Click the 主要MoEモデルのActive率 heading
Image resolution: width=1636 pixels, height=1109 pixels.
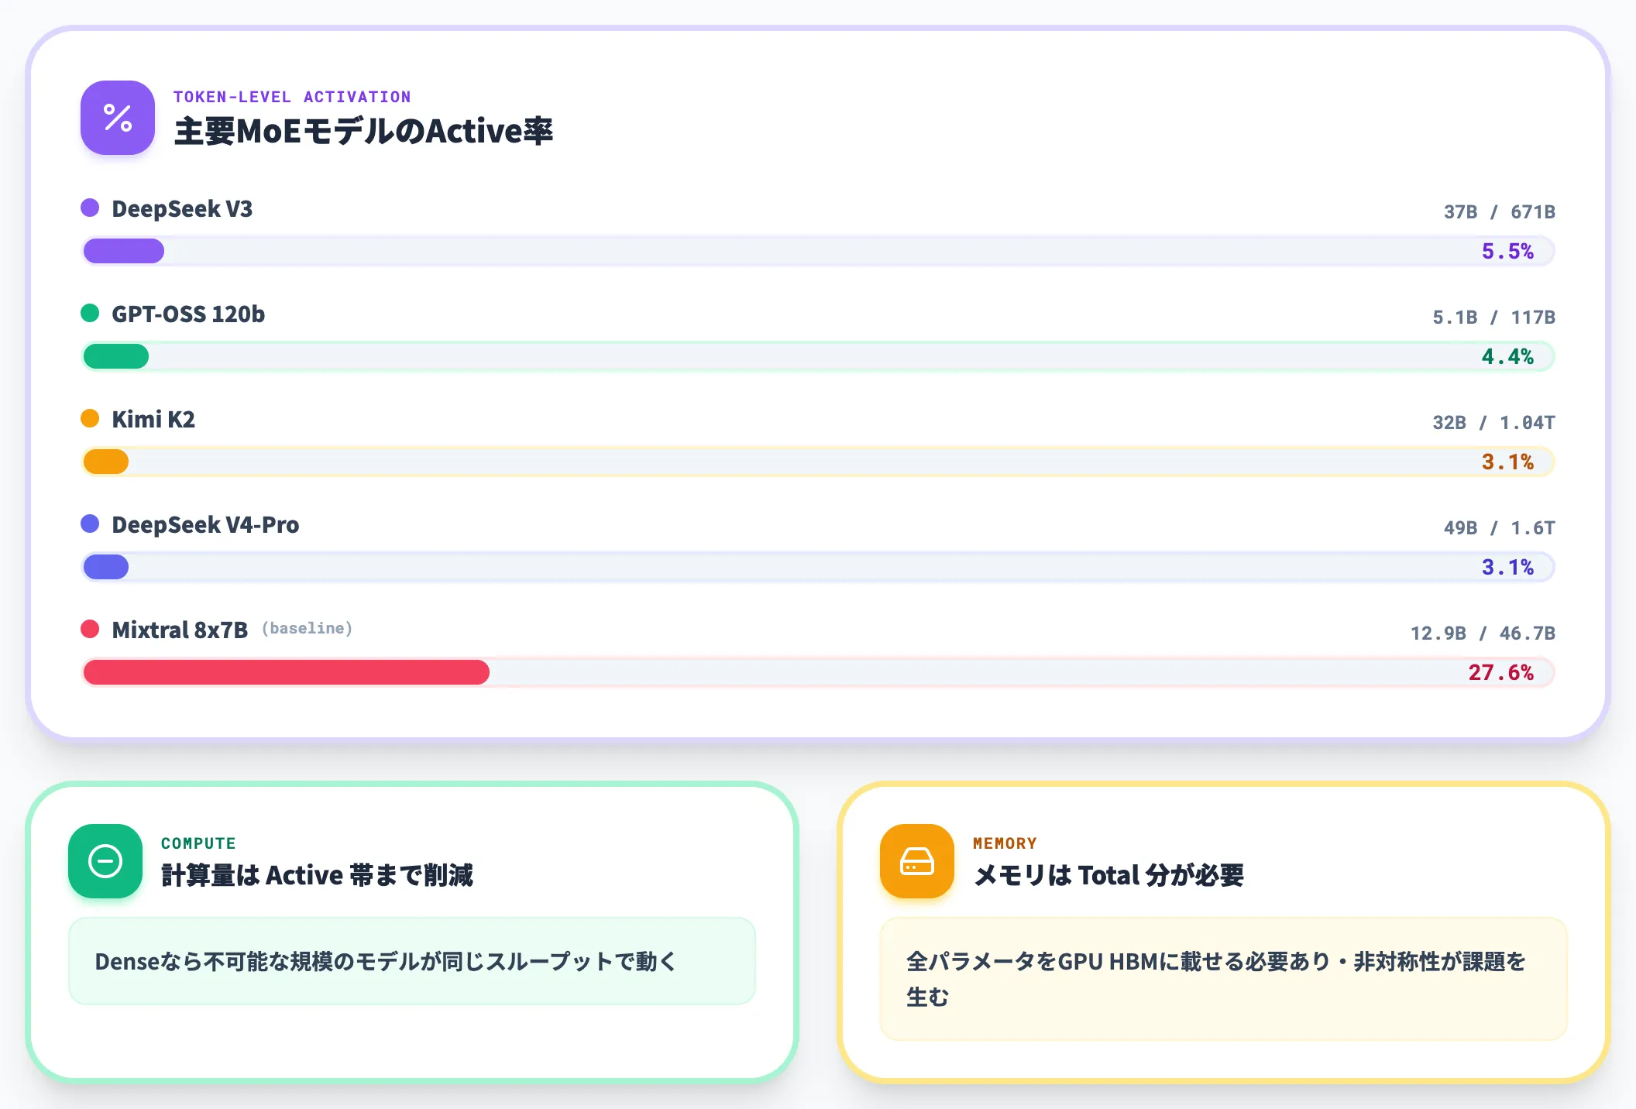[x=363, y=132]
